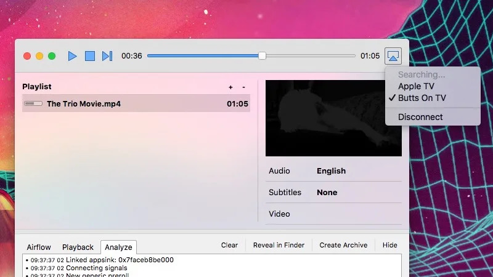Remove item with playlist minus button

pos(243,87)
